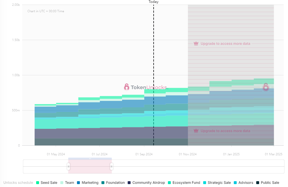Click the TokenUnlocks watermark text

[x=149, y=87]
